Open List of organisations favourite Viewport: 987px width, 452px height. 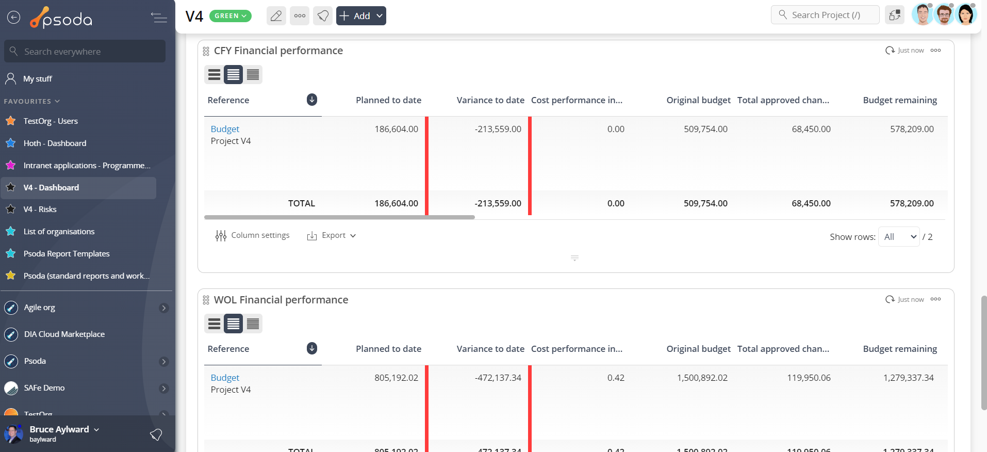(x=59, y=232)
